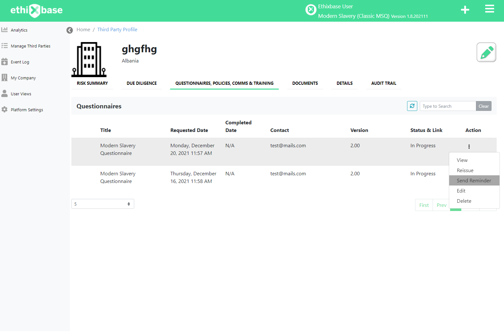504x335 pixels.
Task: Switch to Risk Summary tab
Action: 92,83
